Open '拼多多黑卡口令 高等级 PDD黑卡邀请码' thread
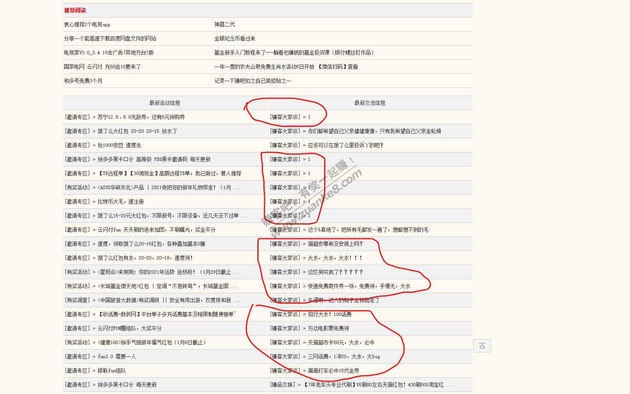The image size is (630, 394). (x=154, y=159)
